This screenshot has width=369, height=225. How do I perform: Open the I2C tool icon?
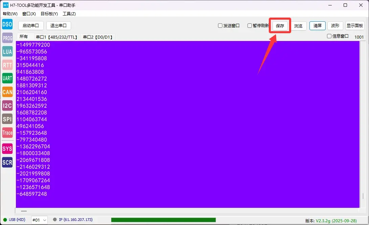[x=7, y=105]
